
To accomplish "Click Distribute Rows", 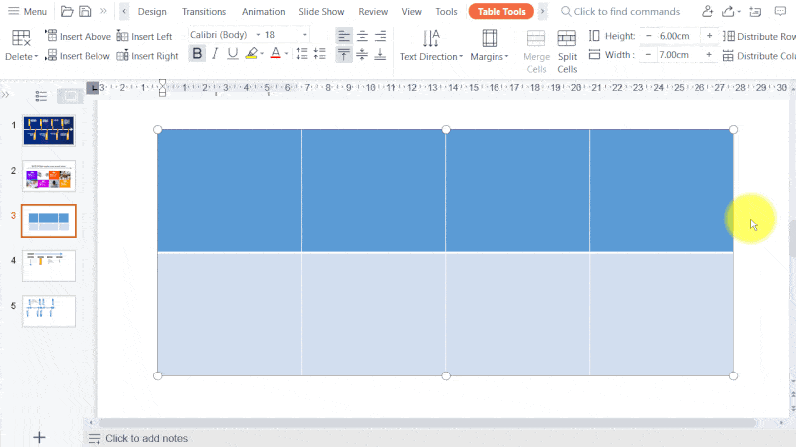I will [759, 36].
